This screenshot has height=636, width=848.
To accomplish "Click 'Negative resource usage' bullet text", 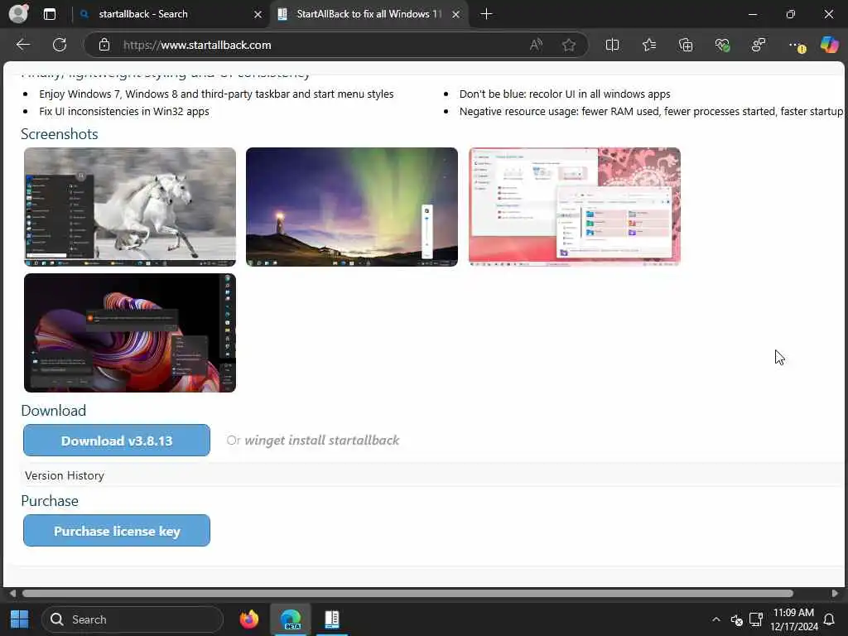I will tap(651, 112).
